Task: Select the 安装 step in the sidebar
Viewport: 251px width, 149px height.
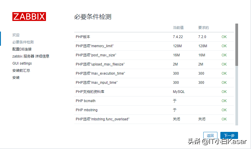Action: point(16,78)
